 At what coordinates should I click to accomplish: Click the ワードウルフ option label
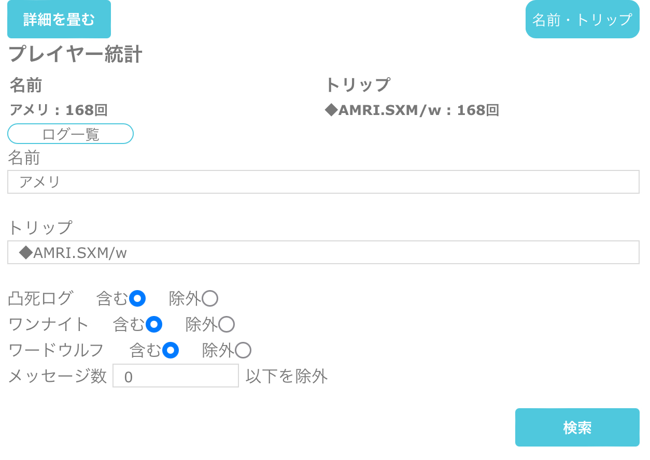pyautogui.click(x=57, y=350)
